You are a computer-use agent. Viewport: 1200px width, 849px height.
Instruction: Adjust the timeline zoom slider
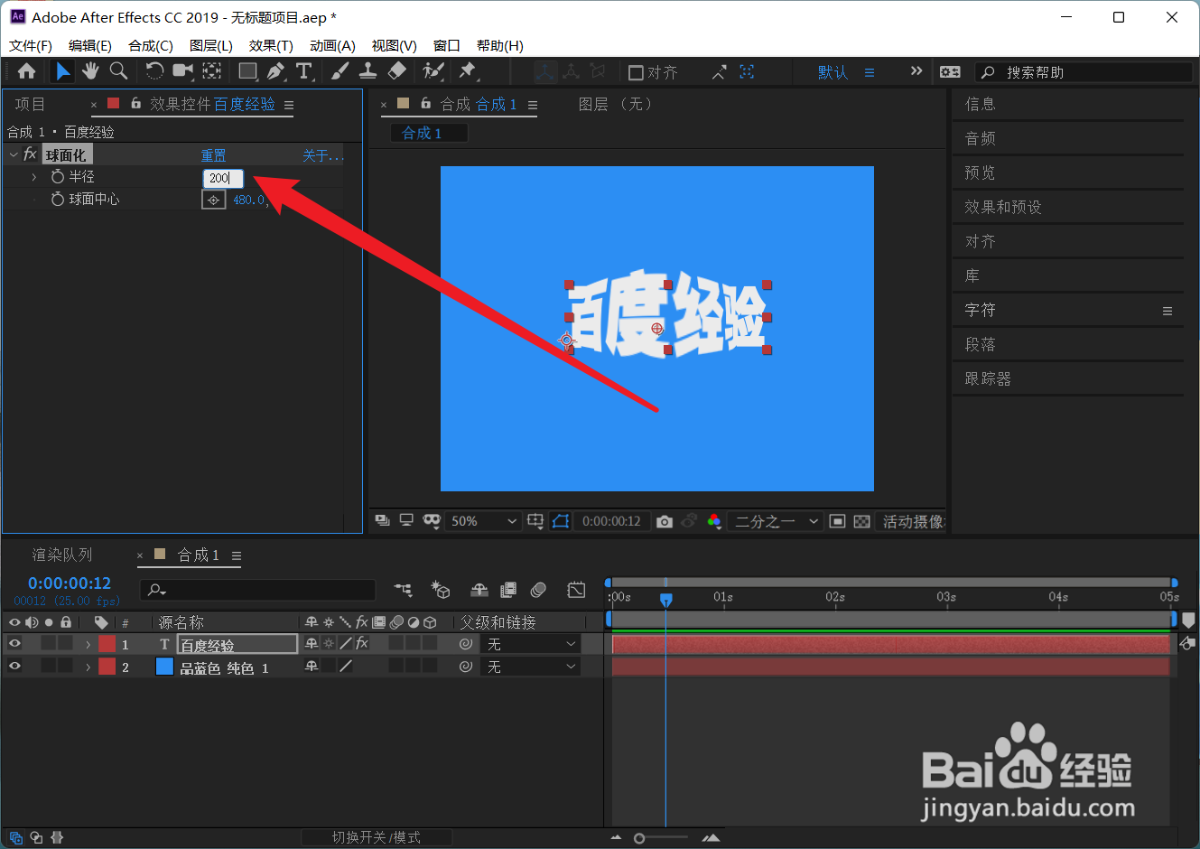pos(640,838)
